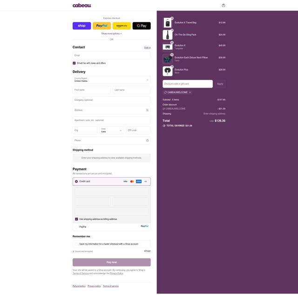Open the Terms of service footer link
The image size is (298, 306).
pyautogui.click(x=111, y=286)
